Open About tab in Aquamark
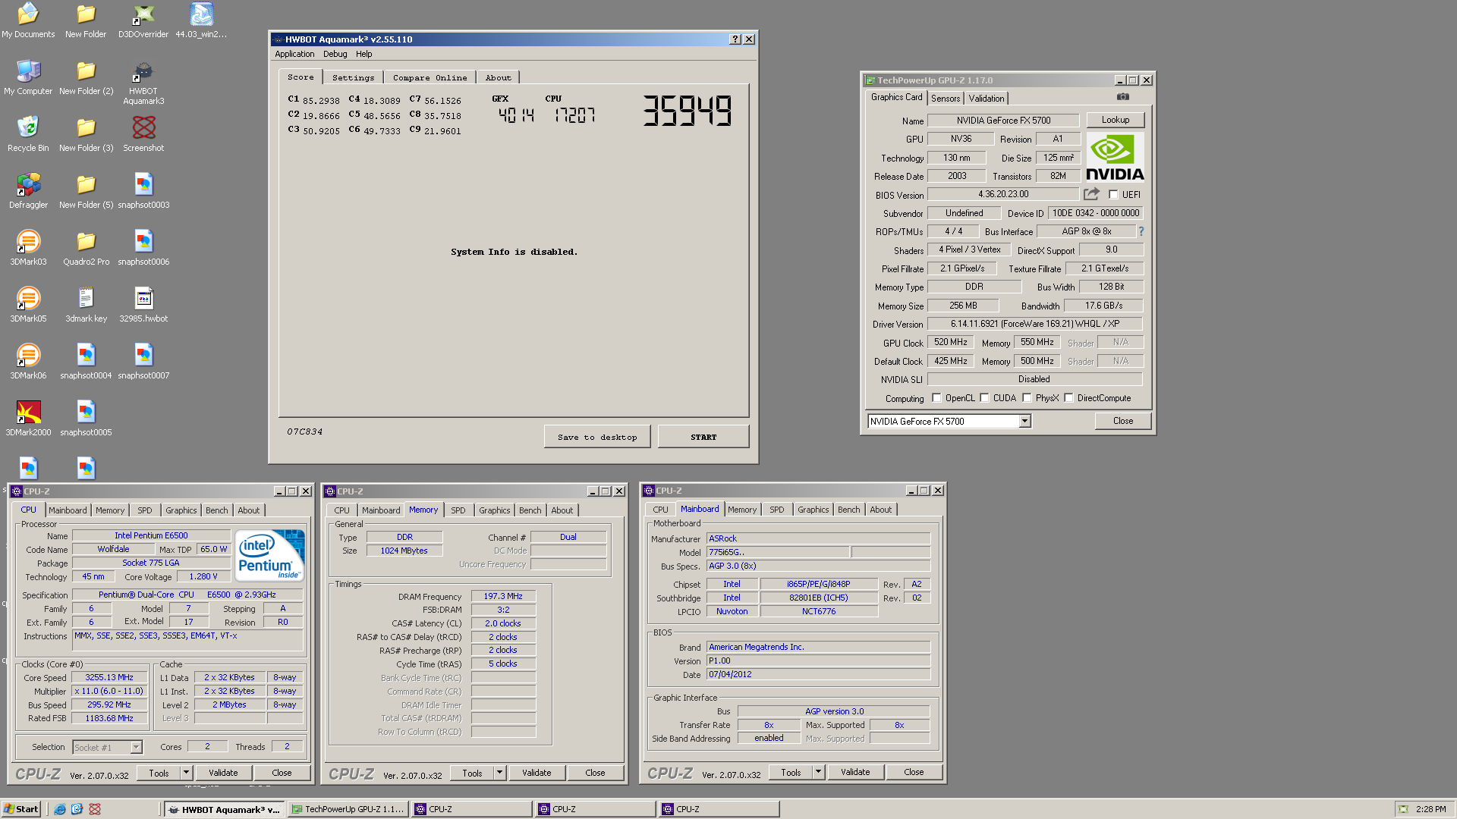This screenshot has width=1457, height=819. point(498,77)
